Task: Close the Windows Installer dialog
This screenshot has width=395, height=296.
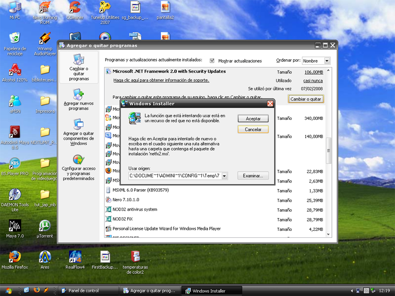Action: click(270, 104)
